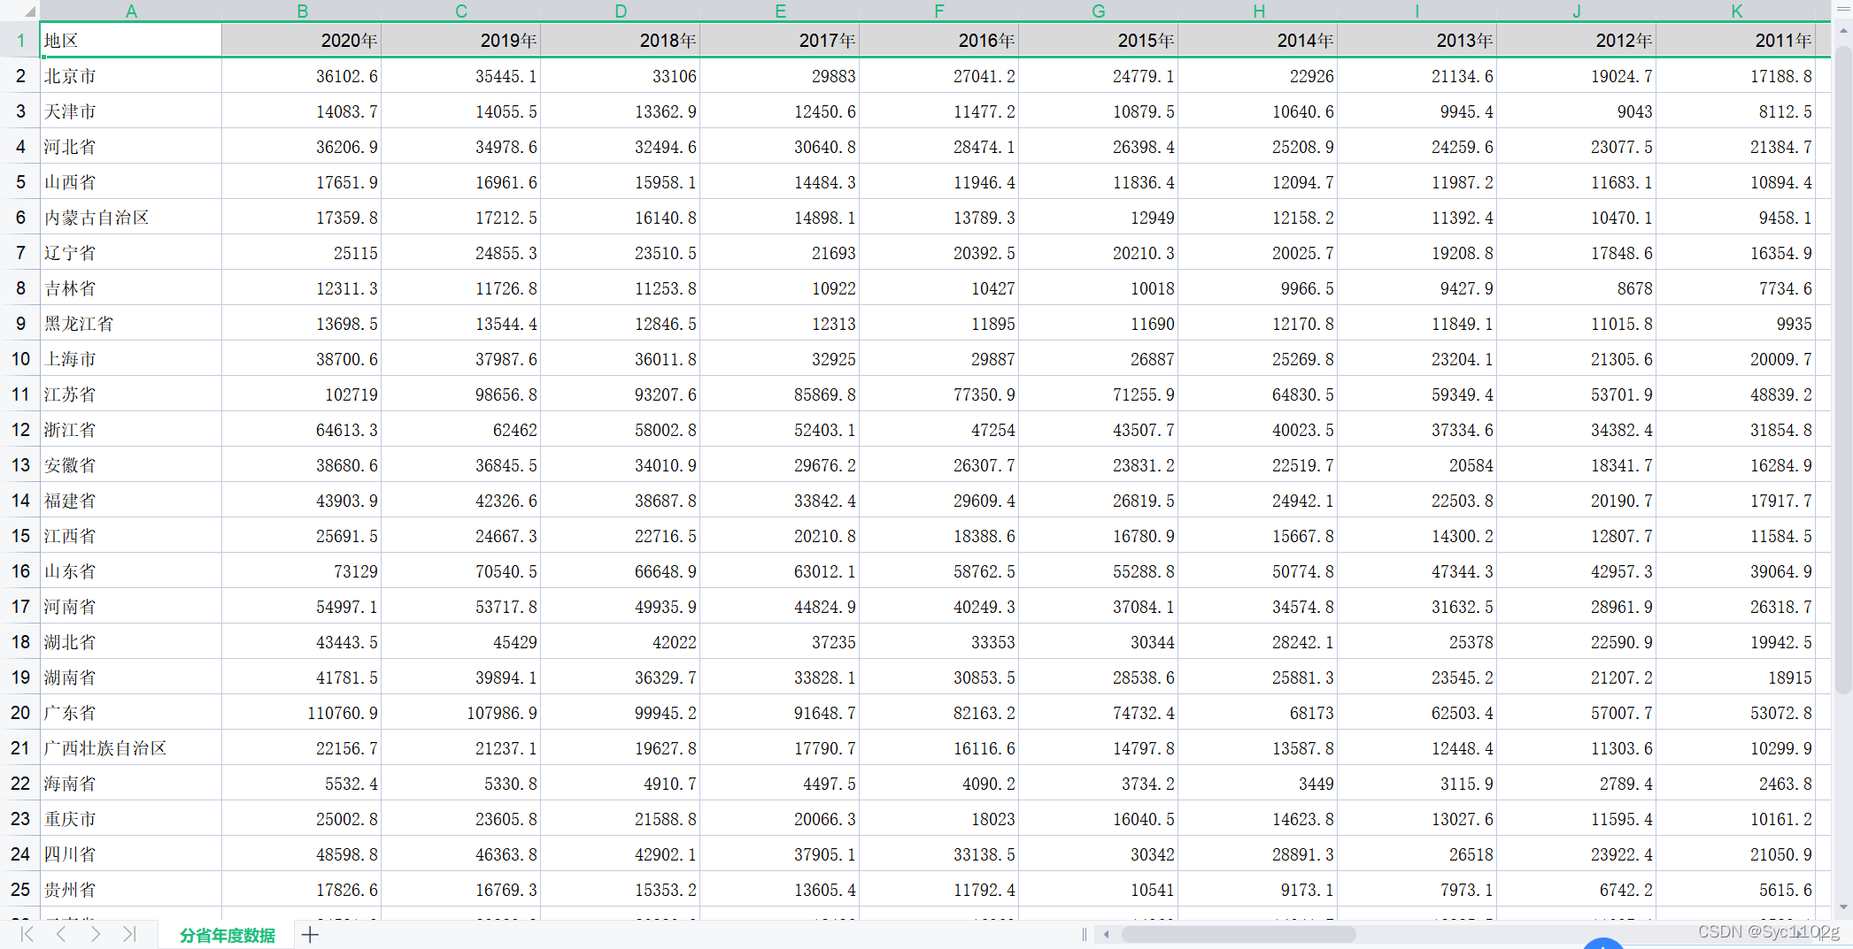Click cell value 77350.9
Viewport: 1853px width, 949px height.
[x=939, y=394]
